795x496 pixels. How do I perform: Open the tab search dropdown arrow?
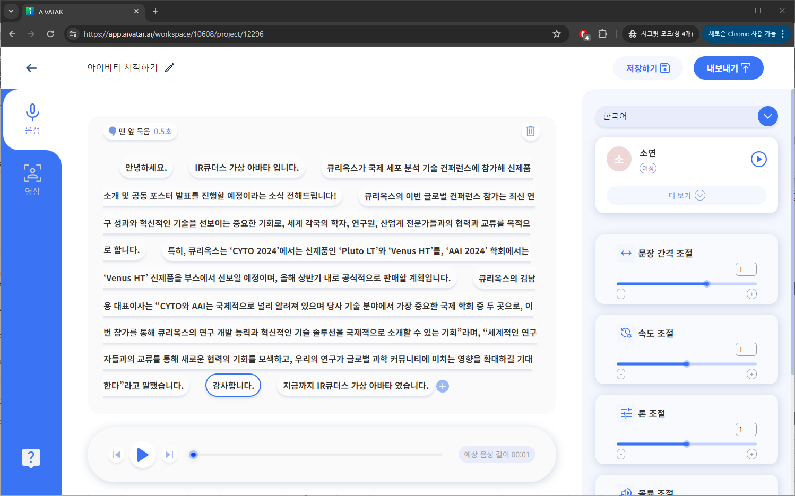(x=11, y=11)
